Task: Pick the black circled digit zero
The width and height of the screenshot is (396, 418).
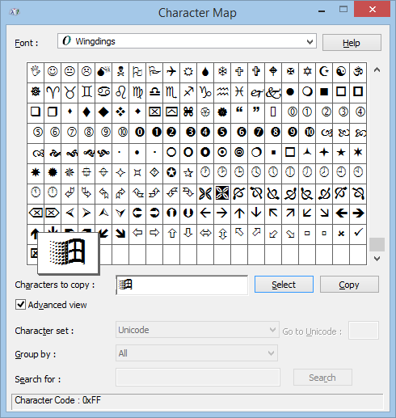Action: [140, 132]
